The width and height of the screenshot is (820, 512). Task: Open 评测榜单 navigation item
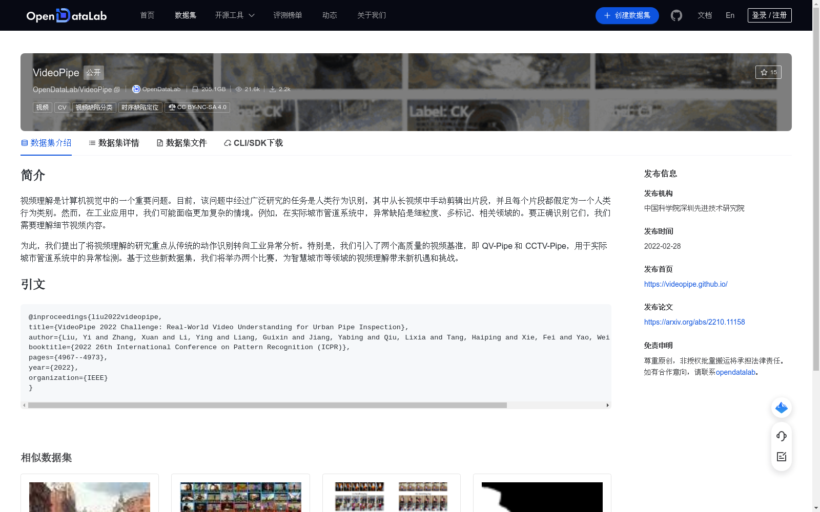[288, 15]
